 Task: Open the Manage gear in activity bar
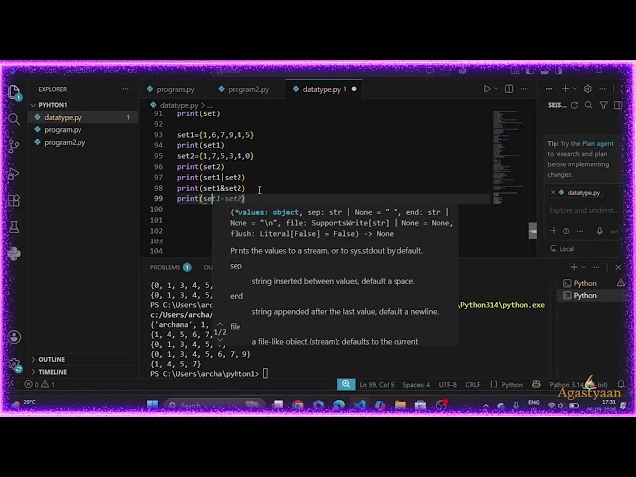pos(15,365)
